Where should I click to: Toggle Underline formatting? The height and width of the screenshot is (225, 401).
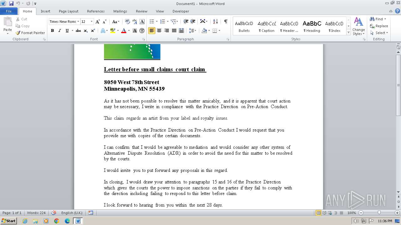pyautogui.click(x=67, y=31)
